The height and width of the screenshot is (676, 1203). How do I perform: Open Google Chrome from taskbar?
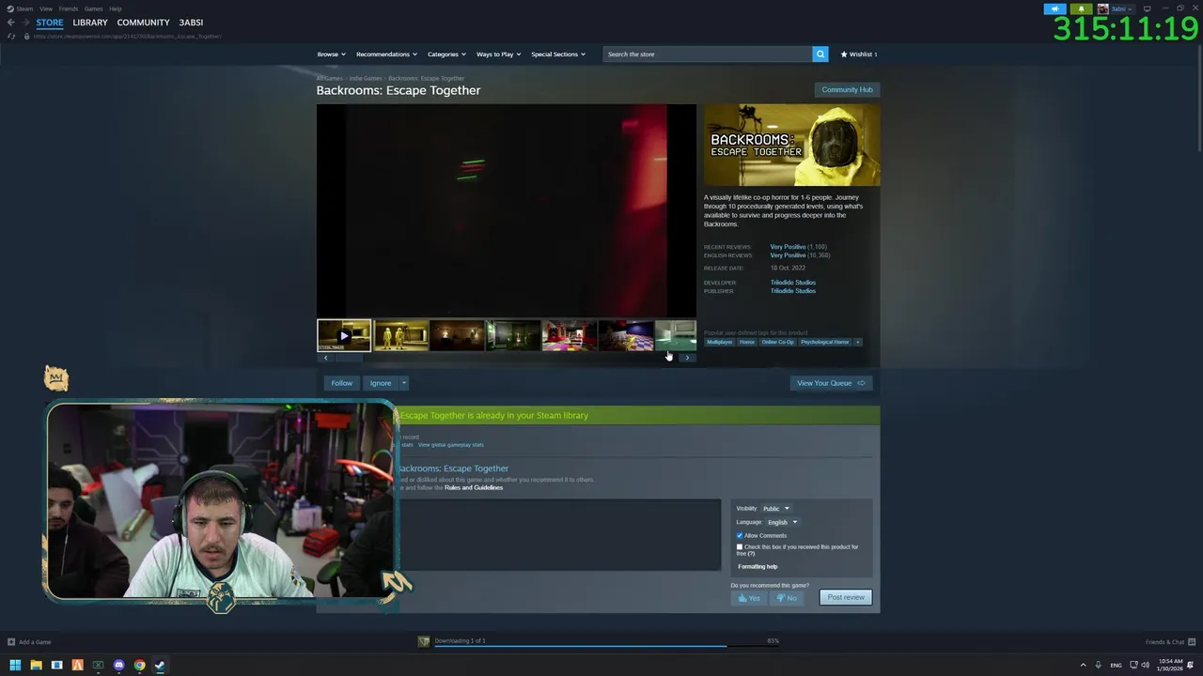[139, 665]
